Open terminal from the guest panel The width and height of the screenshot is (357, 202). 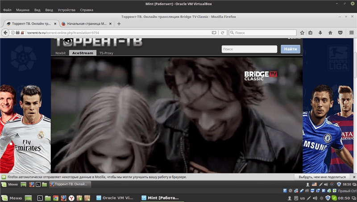38,184
